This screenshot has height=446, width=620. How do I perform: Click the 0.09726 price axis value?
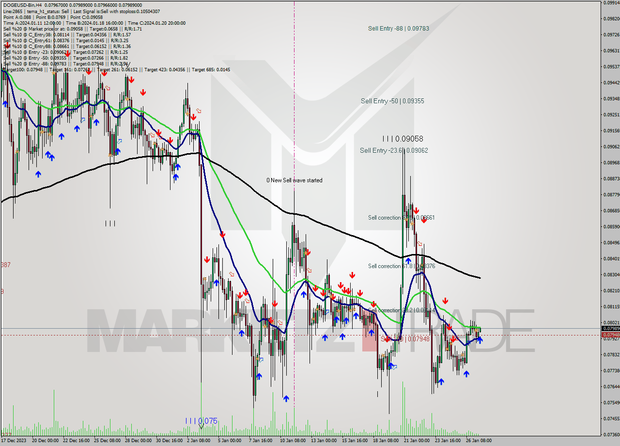(611, 34)
